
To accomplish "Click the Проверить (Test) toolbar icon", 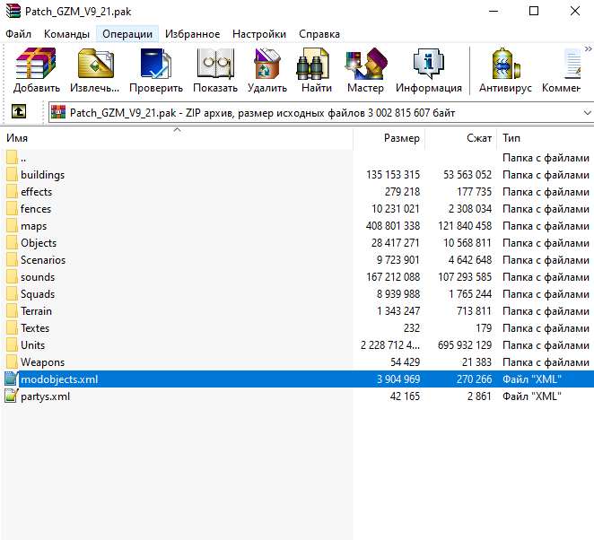I will pyautogui.click(x=156, y=64).
